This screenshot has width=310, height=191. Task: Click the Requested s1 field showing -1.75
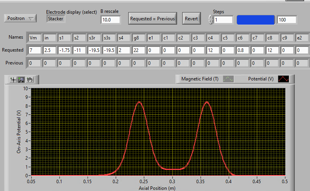pyautogui.click(x=65, y=50)
